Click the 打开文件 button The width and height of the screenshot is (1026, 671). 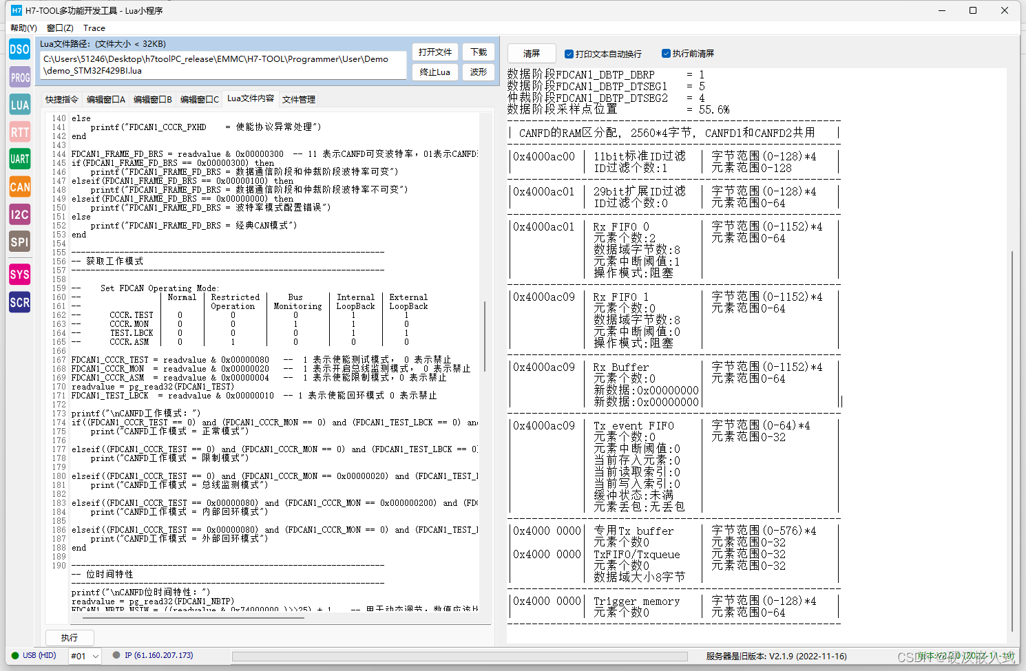[435, 52]
